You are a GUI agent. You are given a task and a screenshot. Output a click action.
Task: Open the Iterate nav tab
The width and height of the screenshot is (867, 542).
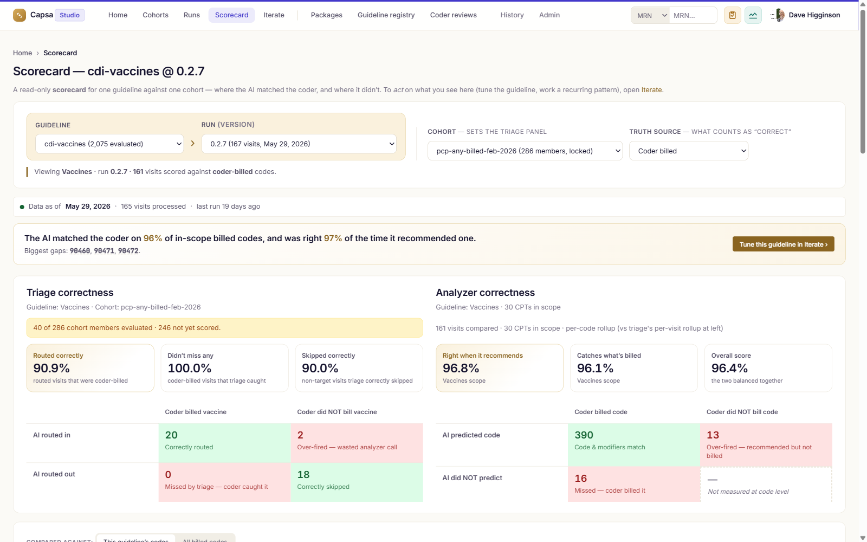pyautogui.click(x=274, y=15)
